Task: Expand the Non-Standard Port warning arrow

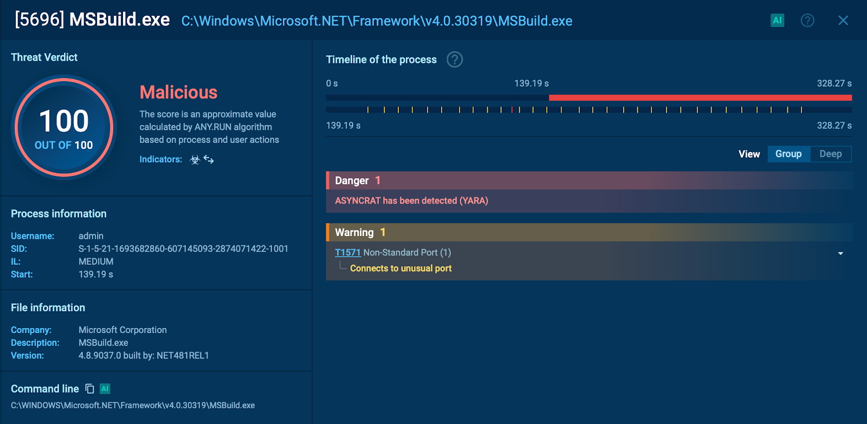Action: pyautogui.click(x=840, y=253)
